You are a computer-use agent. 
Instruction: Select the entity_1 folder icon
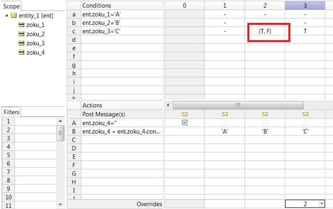tap(13, 16)
